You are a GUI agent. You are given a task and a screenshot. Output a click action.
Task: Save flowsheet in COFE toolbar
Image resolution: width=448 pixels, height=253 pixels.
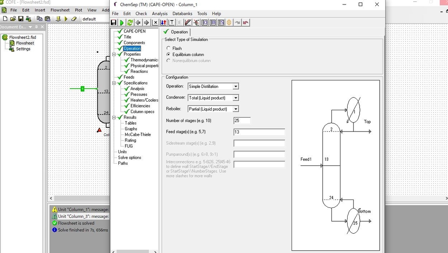pyautogui.click(x=21, y=19)
